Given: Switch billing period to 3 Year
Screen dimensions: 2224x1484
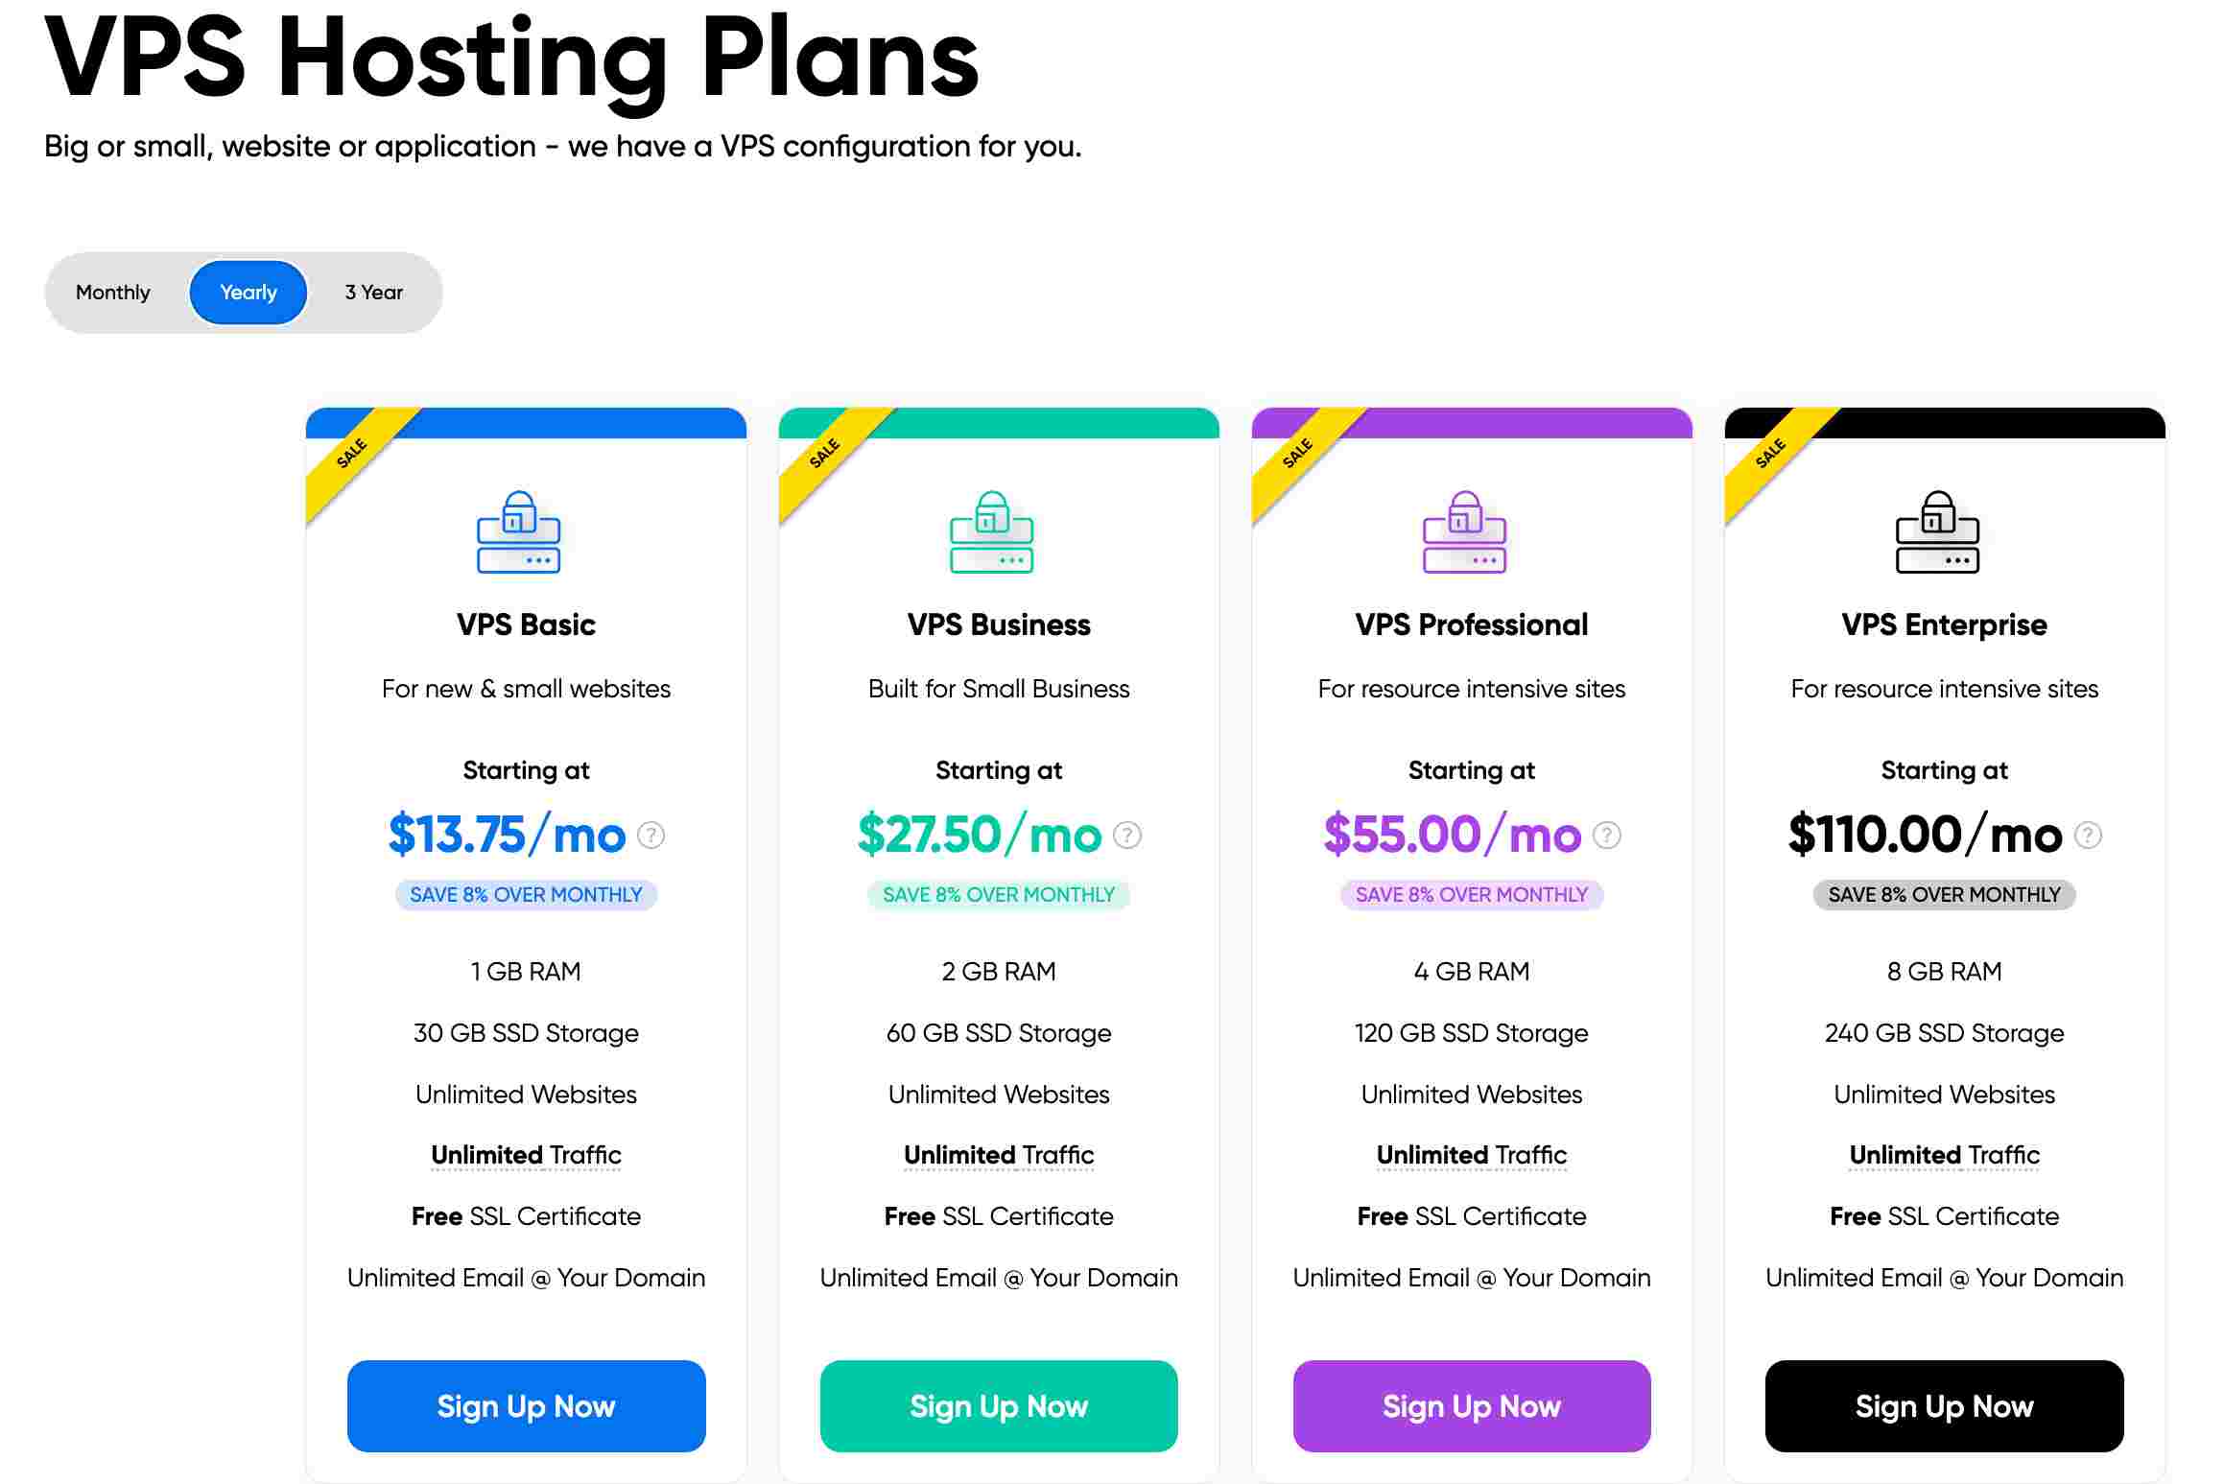Looking at the screenshot, I should 374,293.
